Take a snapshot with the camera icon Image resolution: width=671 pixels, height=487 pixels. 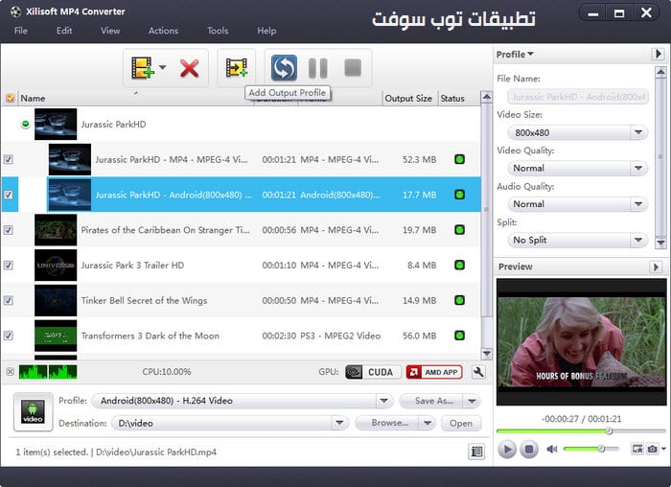[x=653, y=449]
